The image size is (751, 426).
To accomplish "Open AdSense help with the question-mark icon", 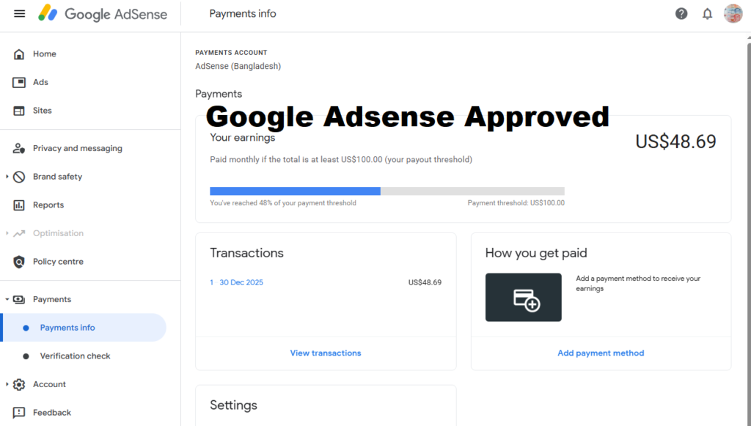I will [681, 13].
